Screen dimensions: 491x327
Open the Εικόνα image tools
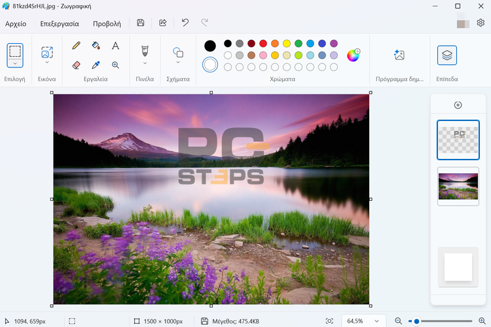47,52
